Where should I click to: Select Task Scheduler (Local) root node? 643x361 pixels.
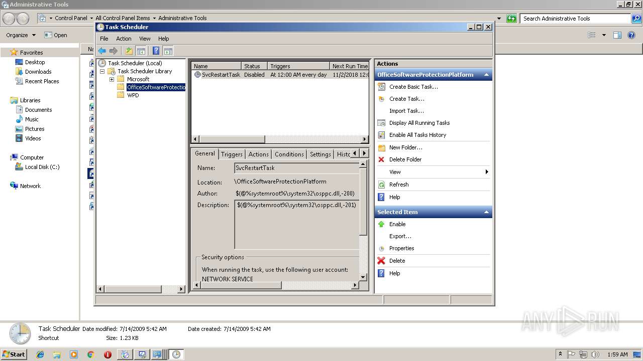135,63
